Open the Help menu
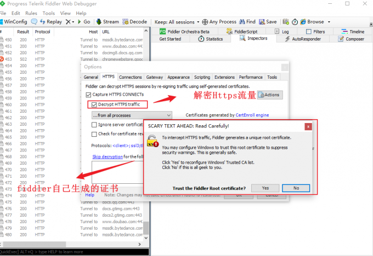 [x=81, y=13]
